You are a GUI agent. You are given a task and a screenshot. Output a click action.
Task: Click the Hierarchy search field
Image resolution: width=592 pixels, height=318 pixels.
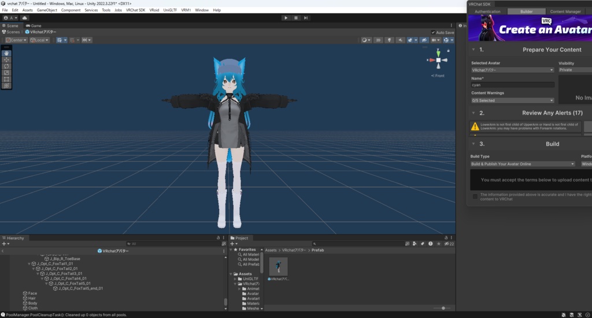(173, 244)
